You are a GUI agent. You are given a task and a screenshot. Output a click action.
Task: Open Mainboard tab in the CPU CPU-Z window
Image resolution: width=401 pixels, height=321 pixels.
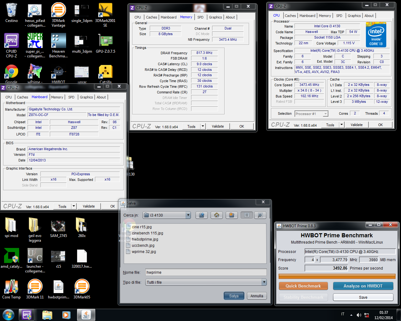pos(307,16)
